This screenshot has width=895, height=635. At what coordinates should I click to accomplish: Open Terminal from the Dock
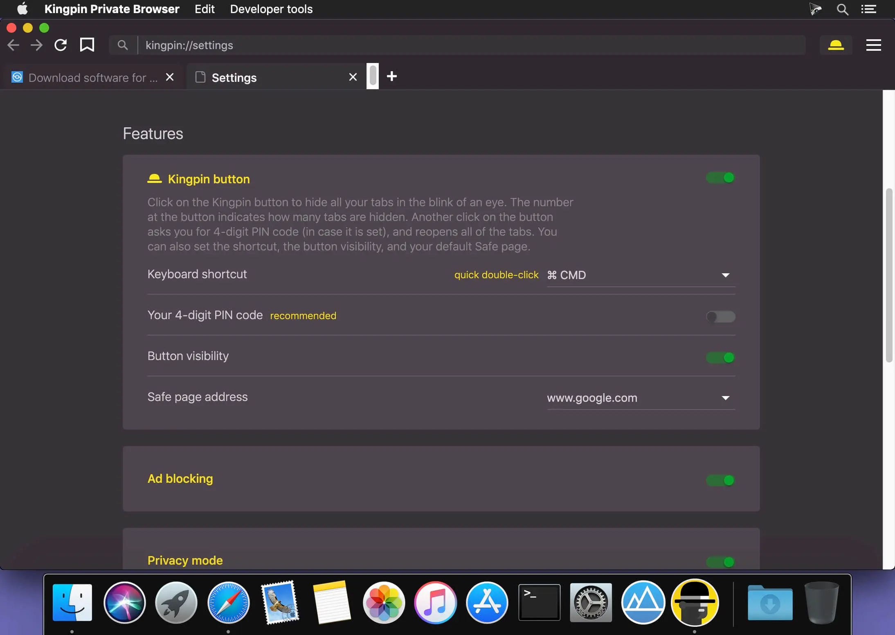tap(539, 602)
